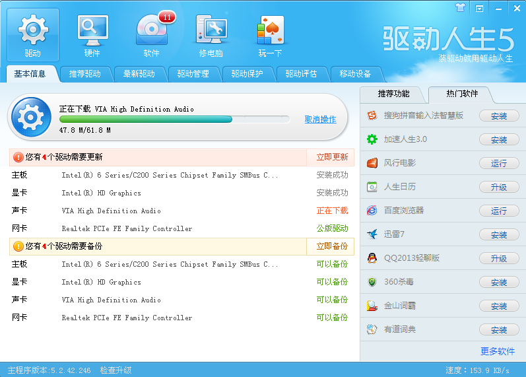
Task: Upgrade 人生日历 with 升级 button
Action: pos(499,188)
